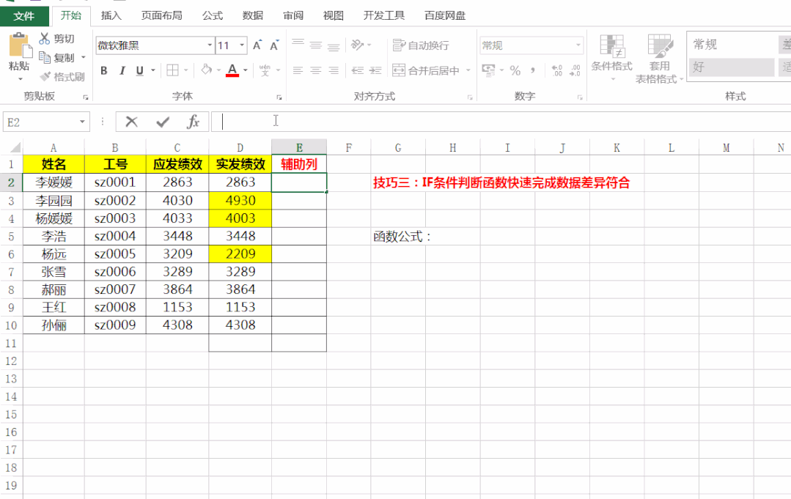Viewport: 791px width, 499px height.
Task: Increase decimal places
Action: click(557, 70)
